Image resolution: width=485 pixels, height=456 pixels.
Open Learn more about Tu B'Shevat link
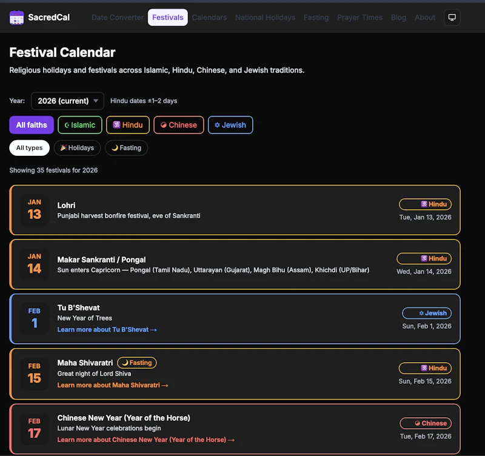tap(107, 329)
